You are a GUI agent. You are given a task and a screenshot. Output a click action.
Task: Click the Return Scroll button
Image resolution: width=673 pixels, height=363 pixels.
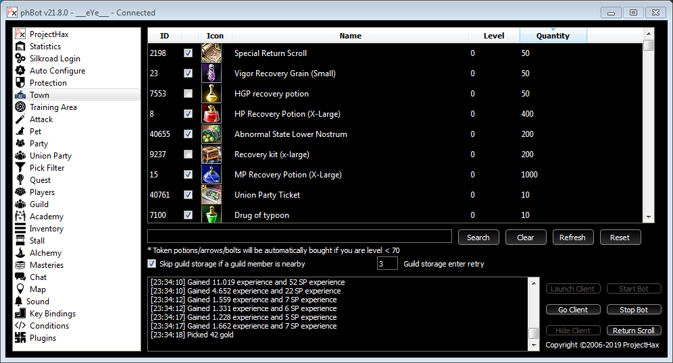633,331
